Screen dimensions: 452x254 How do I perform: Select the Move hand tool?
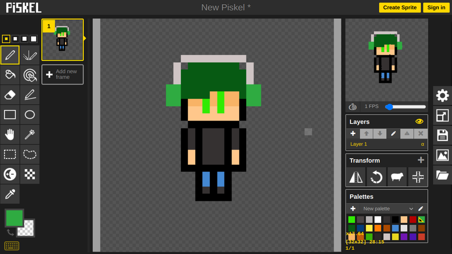click(x=10, y=134)
